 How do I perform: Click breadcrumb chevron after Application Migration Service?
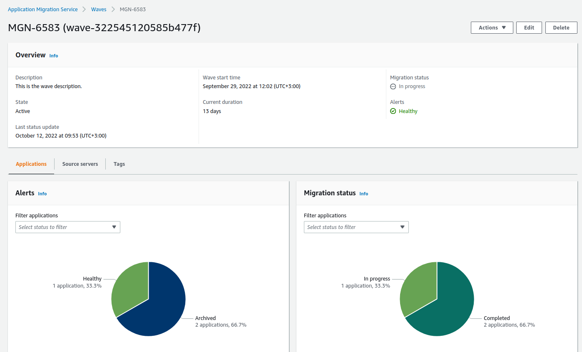coord(85,9)
